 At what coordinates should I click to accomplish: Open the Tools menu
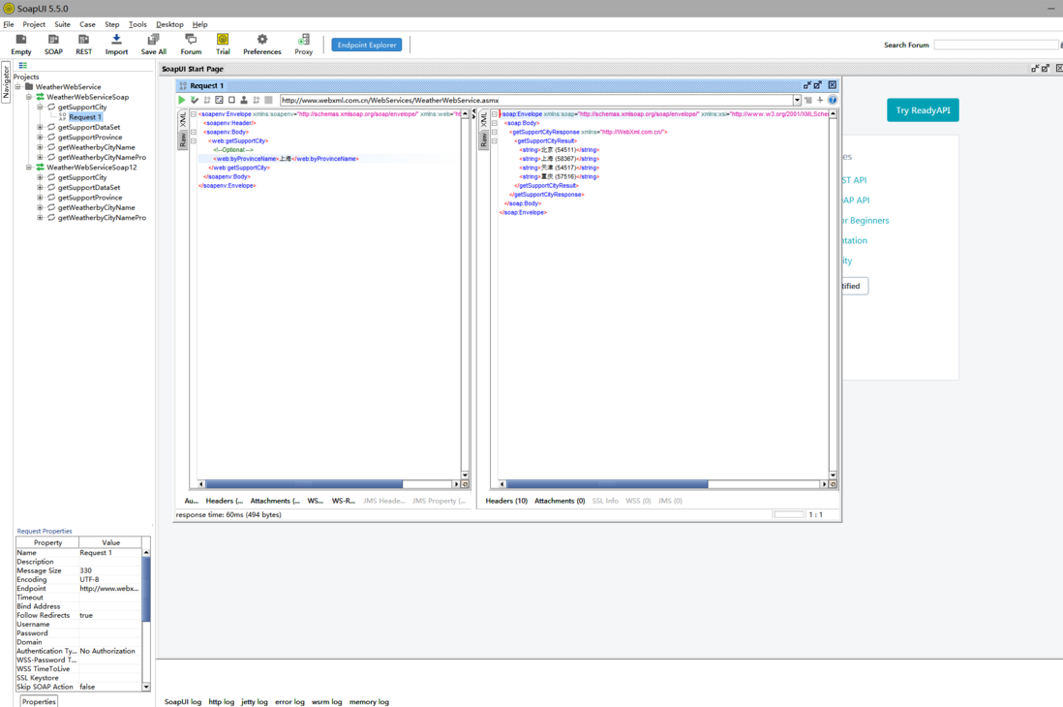[x=137, y=24]
